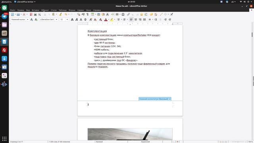Click the image thumbnail on next page
Viewport: 254px width, 143px height.
(130, 134)
